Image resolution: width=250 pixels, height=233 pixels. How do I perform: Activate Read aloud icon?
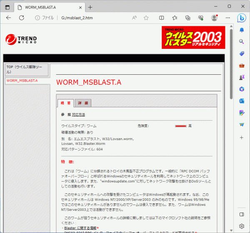point(134,18)
